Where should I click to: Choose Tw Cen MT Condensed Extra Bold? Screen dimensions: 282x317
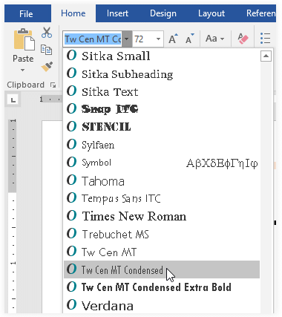click(162, 287)
